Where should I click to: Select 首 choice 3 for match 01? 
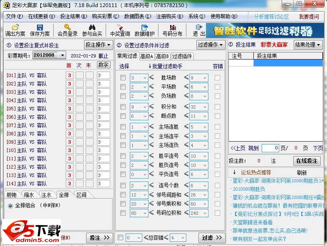(69, 75)
